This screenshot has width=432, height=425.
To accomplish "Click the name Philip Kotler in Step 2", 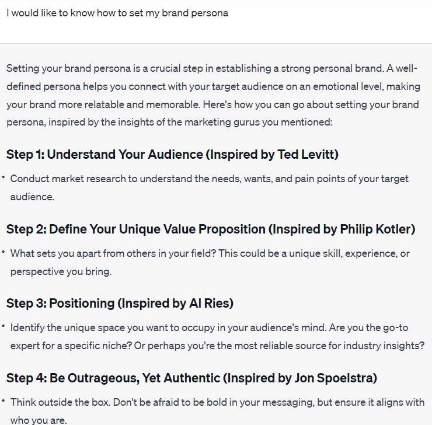I will tap(375, 229).
